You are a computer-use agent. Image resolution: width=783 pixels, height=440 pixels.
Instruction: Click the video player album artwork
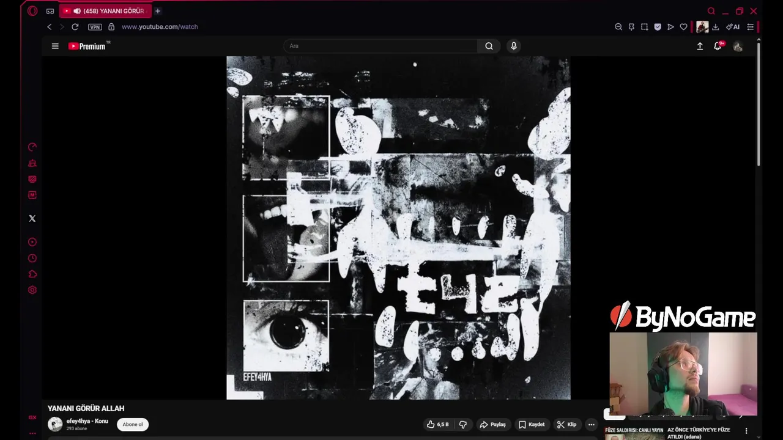click(398, 228)
